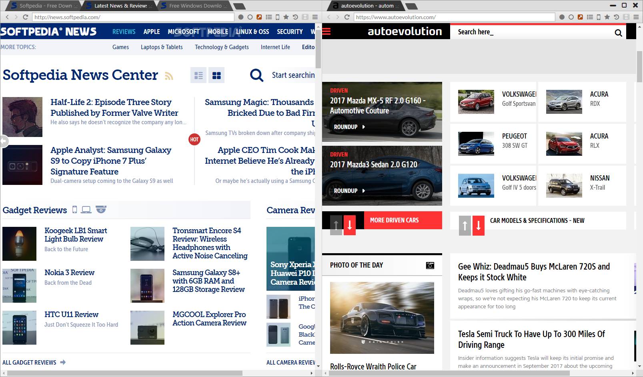
Task: Filter Gadget Reviews by the phone icon
Action: pos(74,209)
